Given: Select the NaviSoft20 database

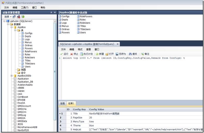Looking at the screenshot, I should point(23,130).
